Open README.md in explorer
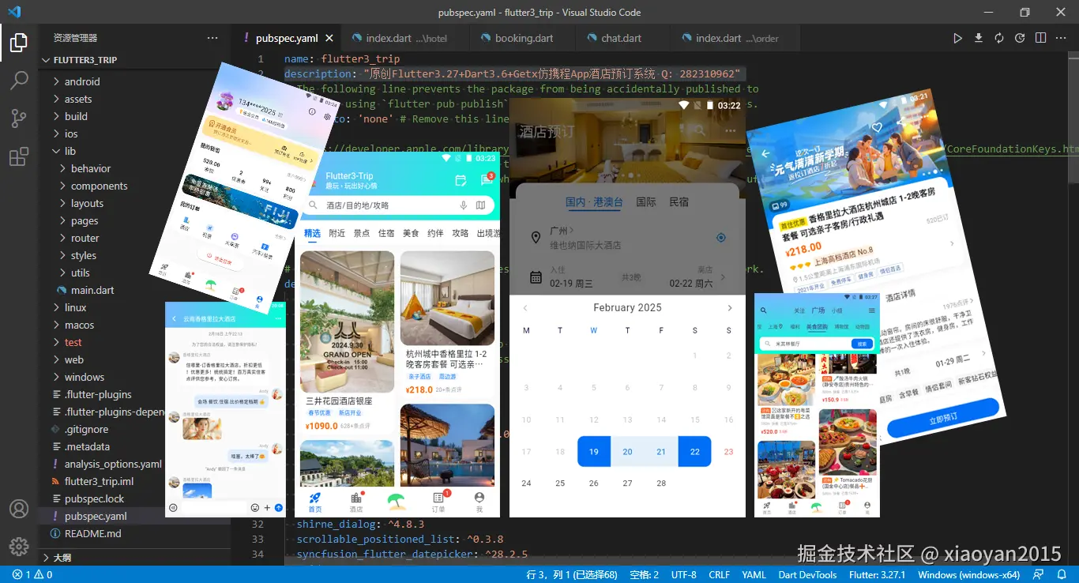The image size is (1079, 583). click(92, 533)
